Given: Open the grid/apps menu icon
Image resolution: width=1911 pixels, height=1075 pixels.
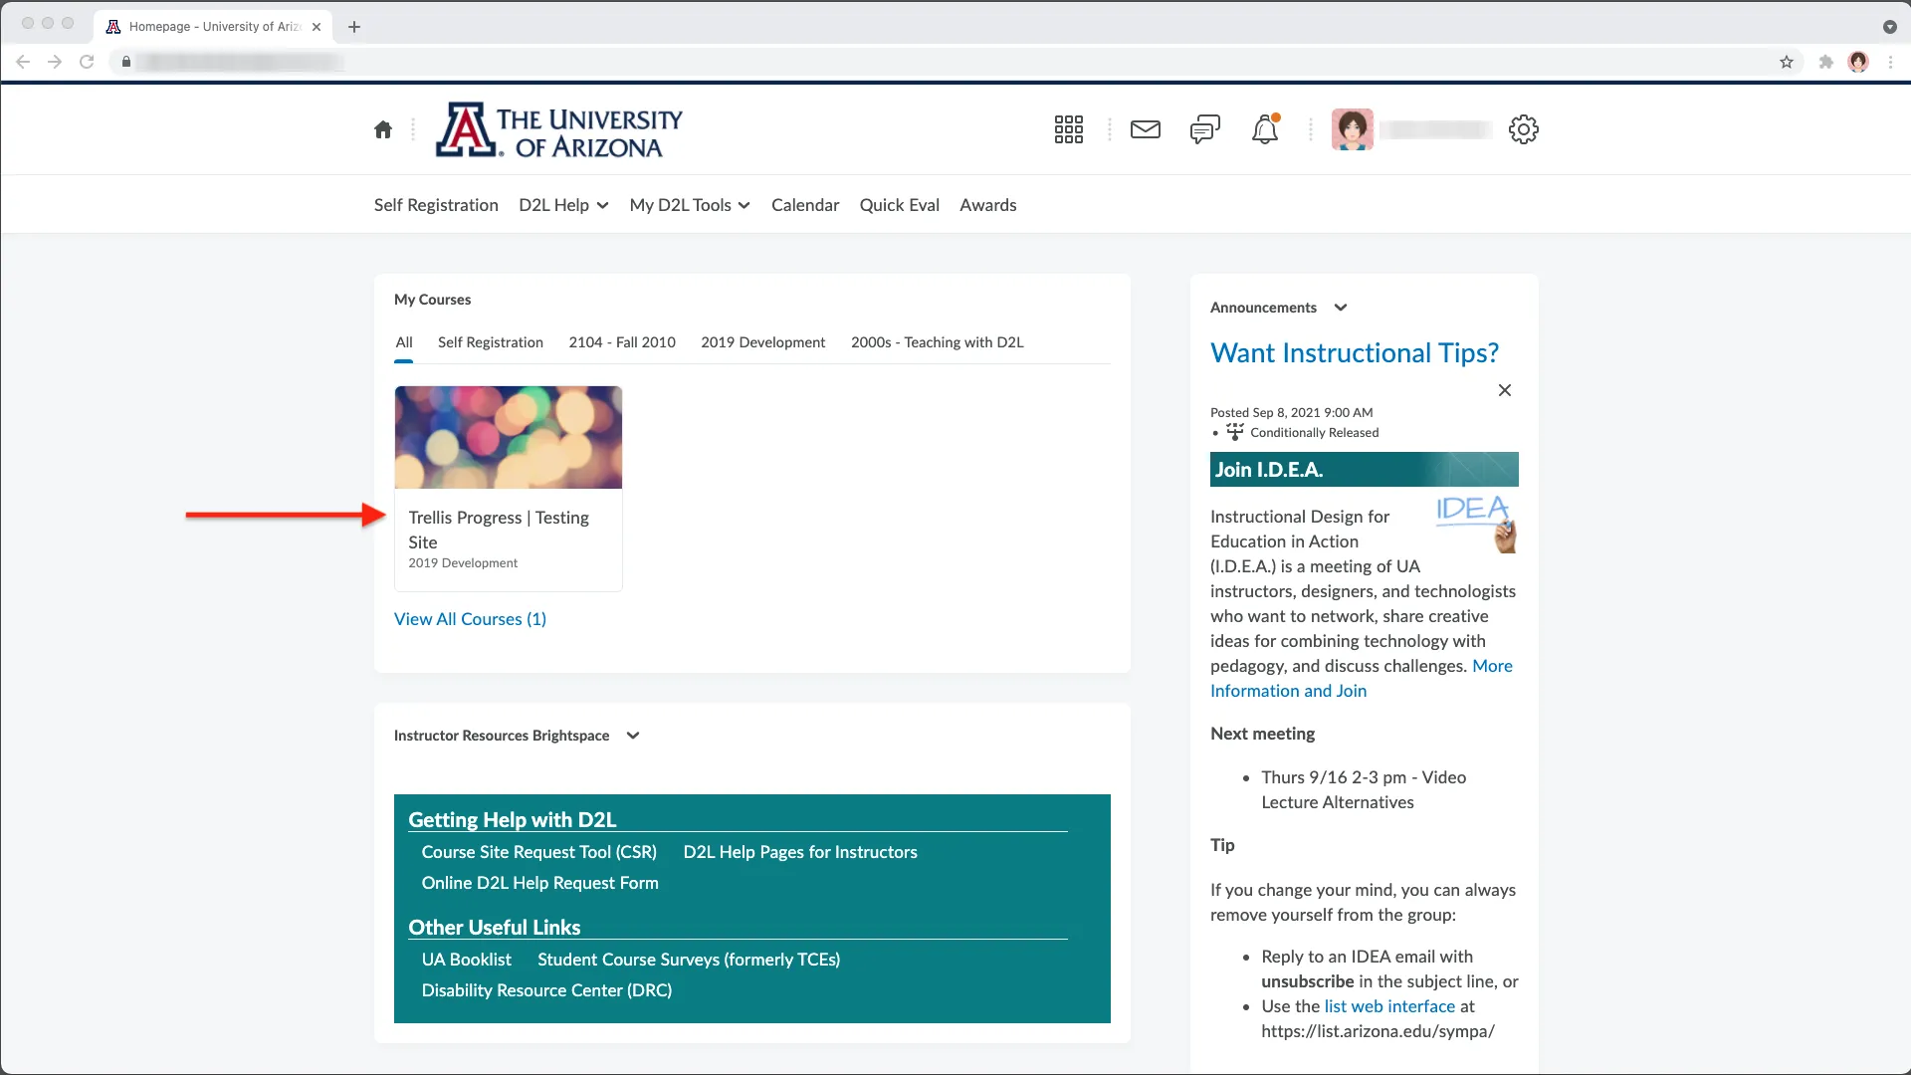Looking at the screenshot, I should point(1070,128).
